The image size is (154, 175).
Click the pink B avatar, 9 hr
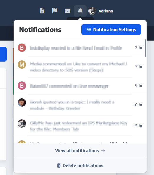click(22, 86)
